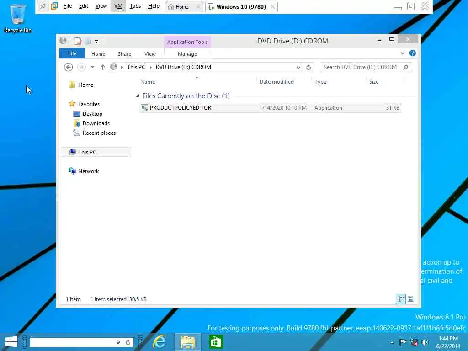
Task: Open the VM menu
Action: pos(118,6)
